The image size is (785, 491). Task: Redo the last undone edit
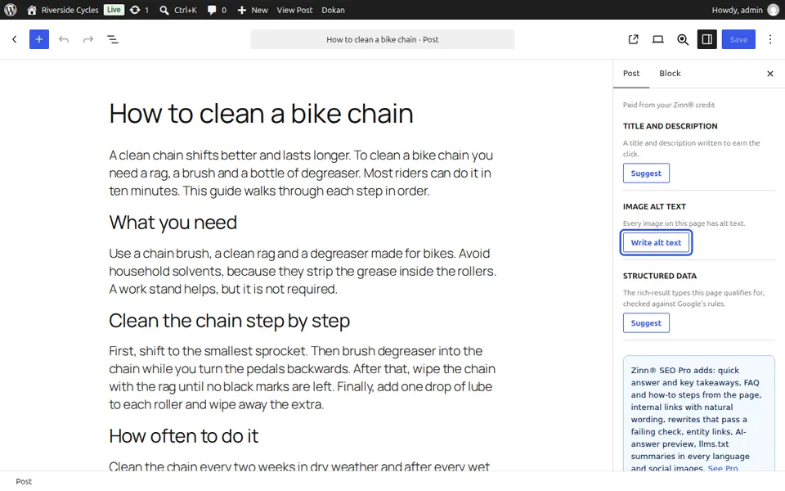(88, 39)
